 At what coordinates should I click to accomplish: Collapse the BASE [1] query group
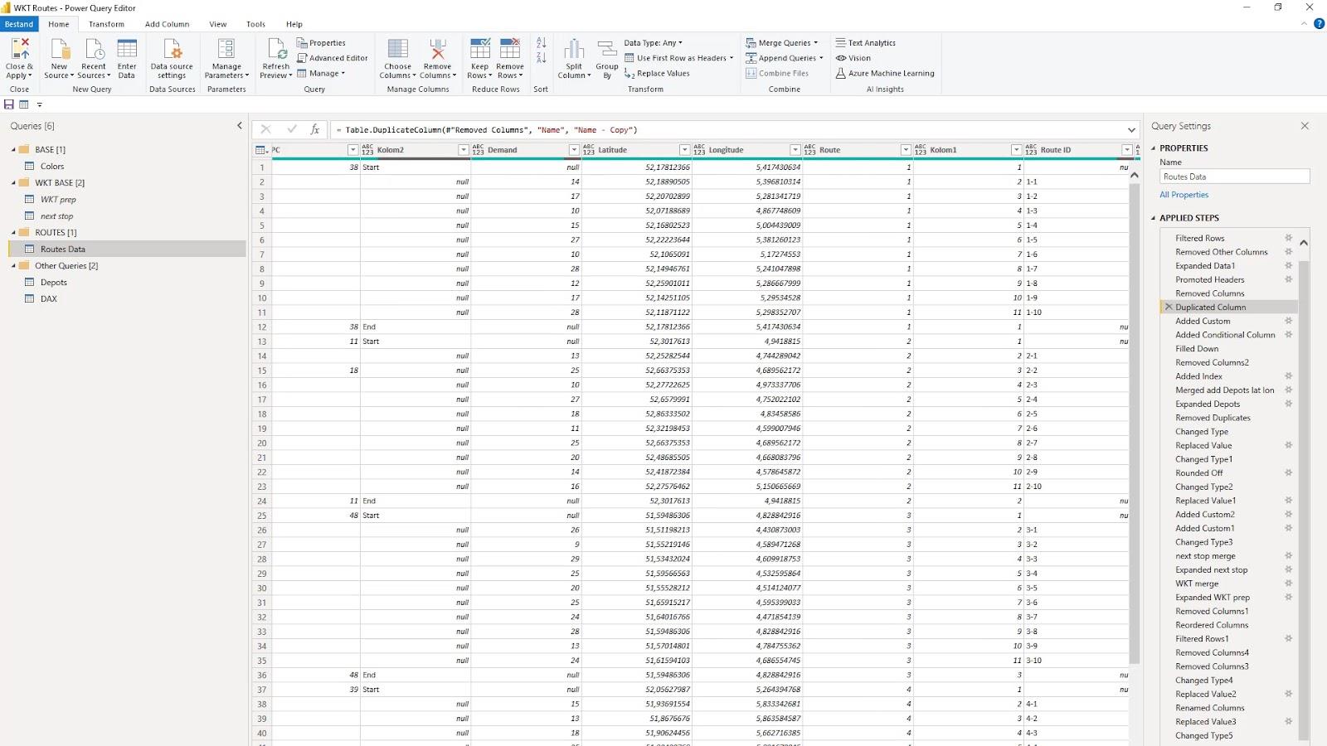13,150
